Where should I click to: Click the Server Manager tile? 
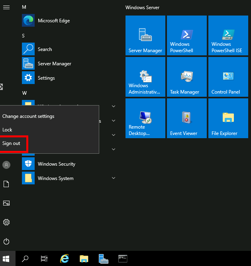(145, 35)
